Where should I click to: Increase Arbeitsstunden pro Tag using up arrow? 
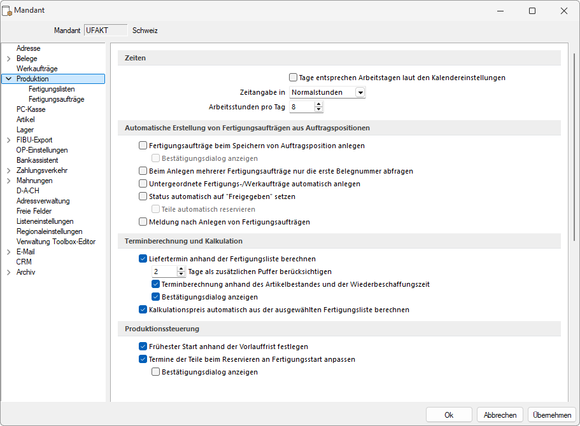pyautogui.click(x=319, y=104)
